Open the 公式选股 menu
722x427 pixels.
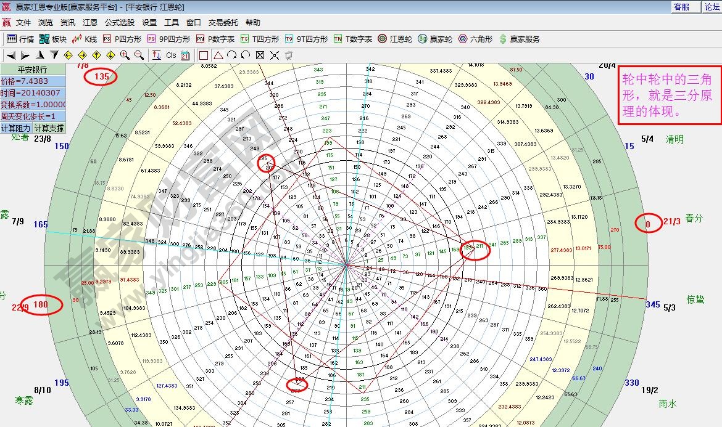119,22
